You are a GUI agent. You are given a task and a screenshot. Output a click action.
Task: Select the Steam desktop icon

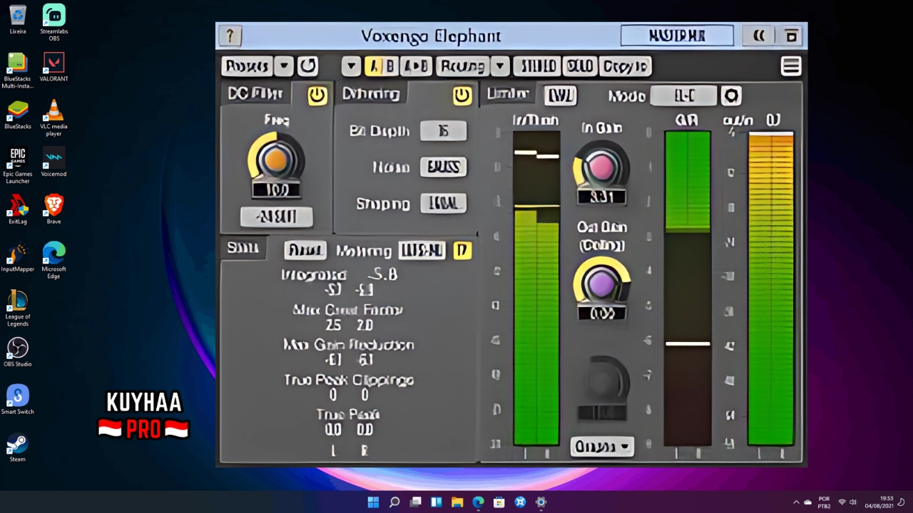(18, 447)
